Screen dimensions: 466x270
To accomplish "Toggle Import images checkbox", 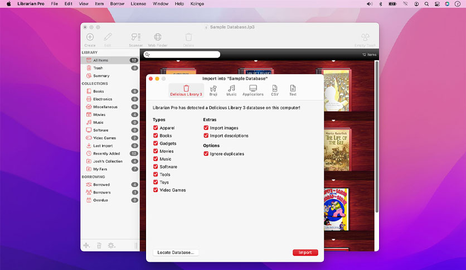I will (x=206, y=128).
